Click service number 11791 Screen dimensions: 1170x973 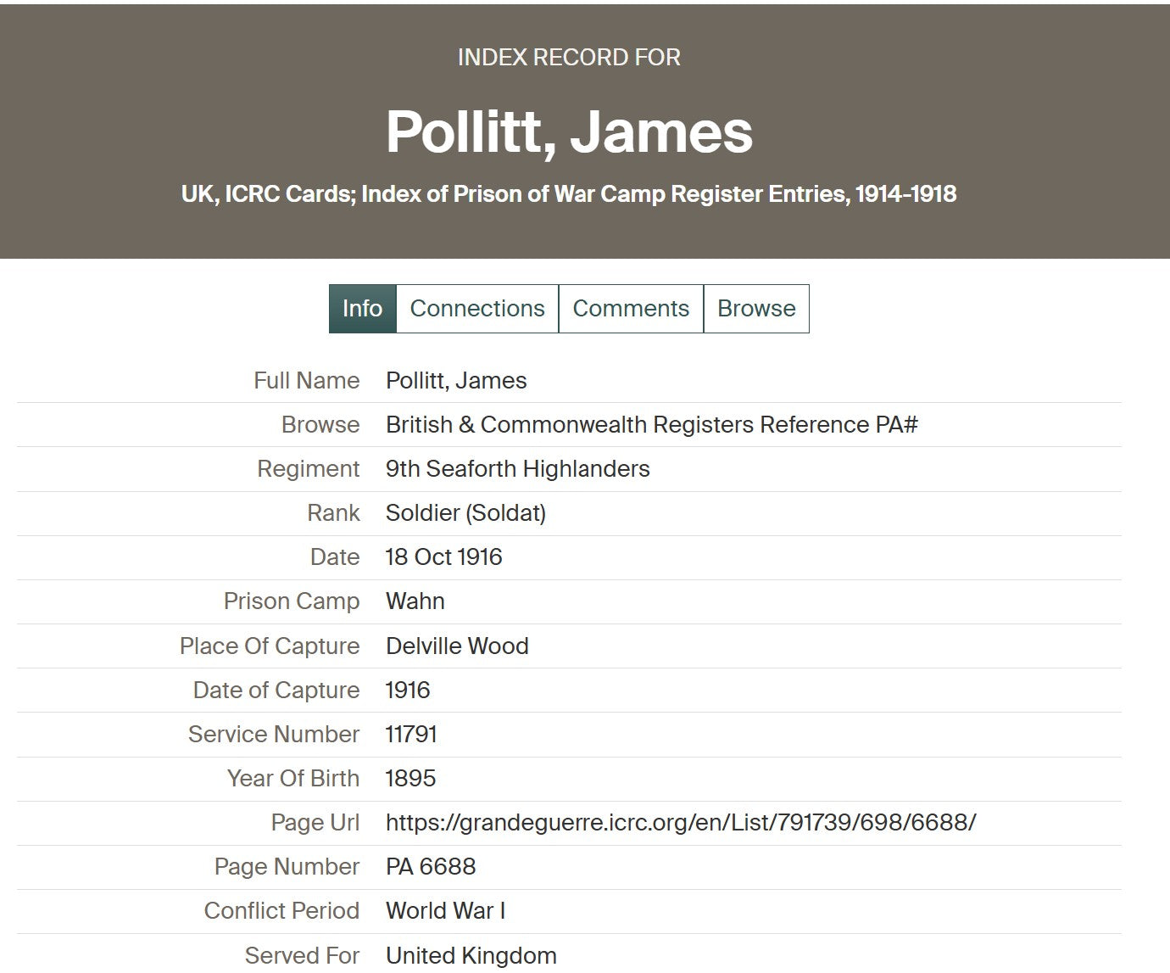(411, 735)
